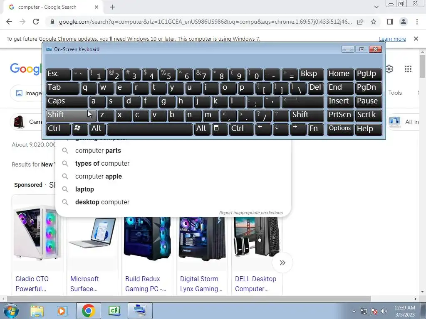Toggle the right Shift key
This screenshot has height=319, width=426.
[307, 115]
